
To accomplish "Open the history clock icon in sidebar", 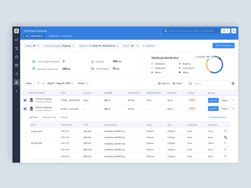I will 16,74.
